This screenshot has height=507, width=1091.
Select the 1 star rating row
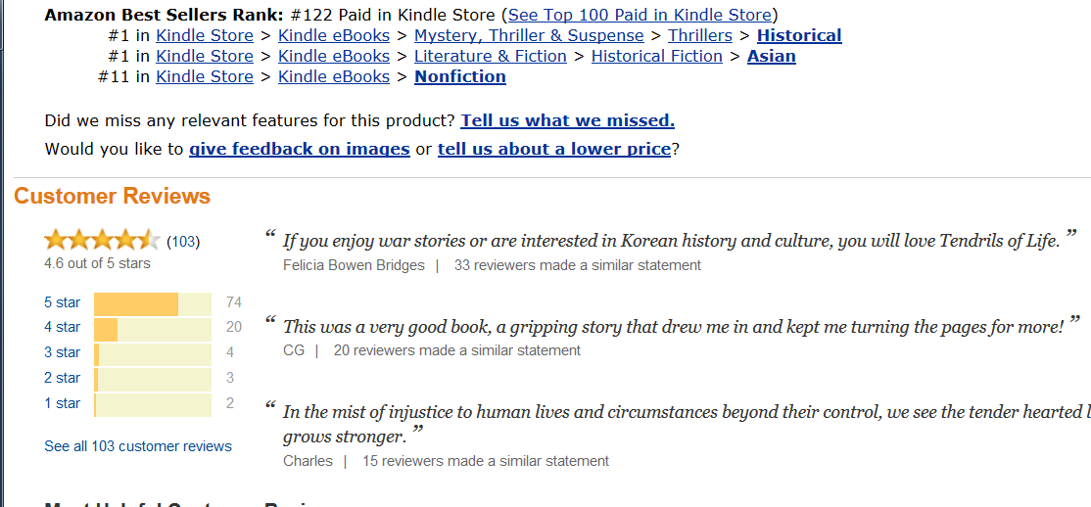point(139,402)
